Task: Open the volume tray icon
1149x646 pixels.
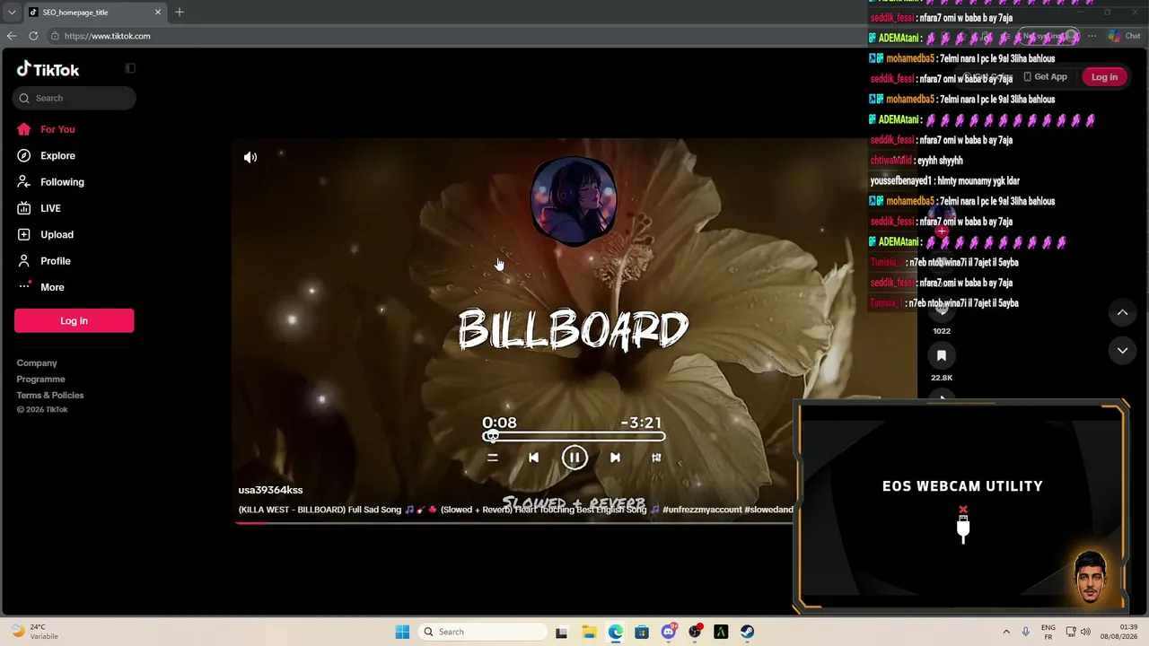Action: tap(1085, 632)
